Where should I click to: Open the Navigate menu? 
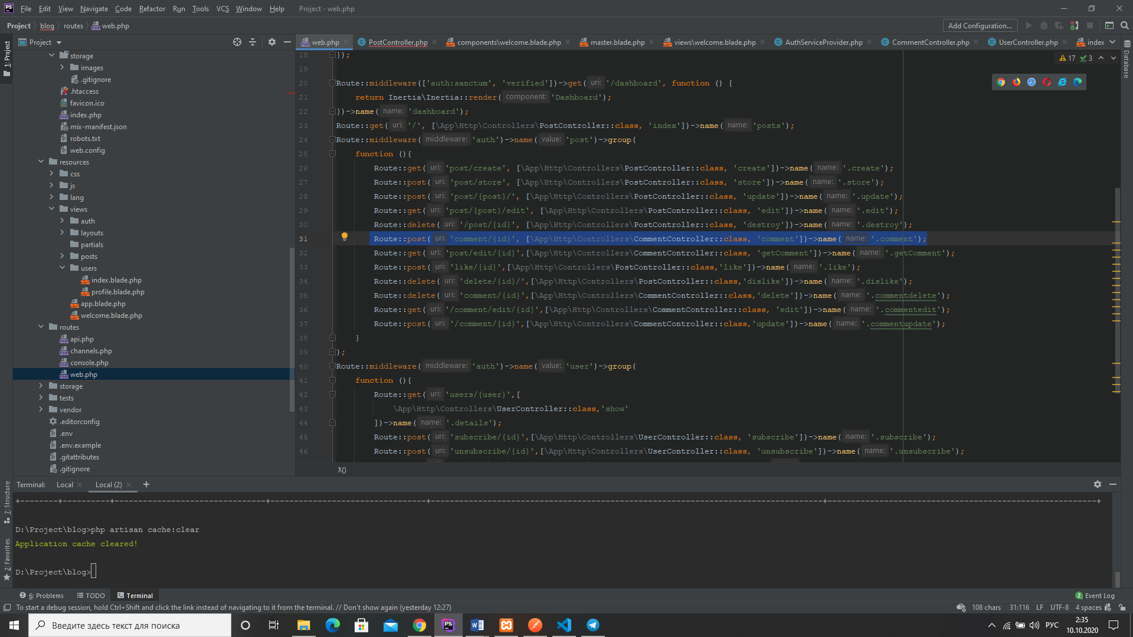coord(94,9)
